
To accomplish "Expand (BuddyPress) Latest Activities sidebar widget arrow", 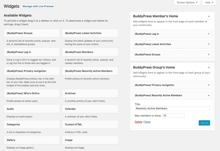I will point(209,44).
